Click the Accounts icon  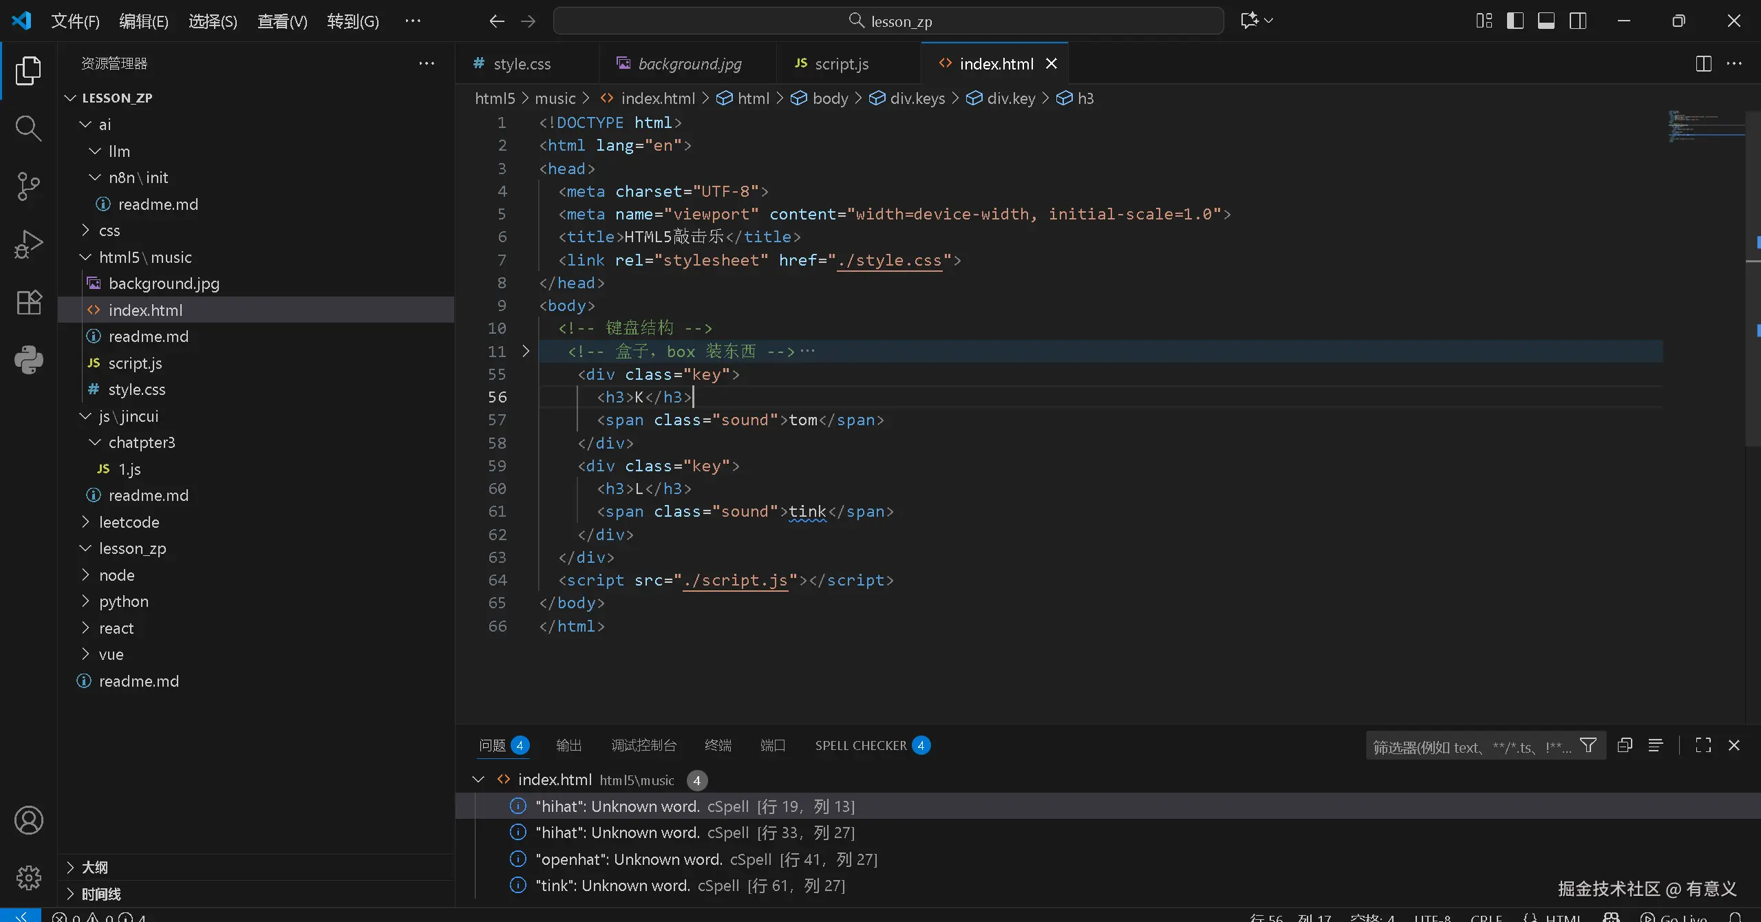[x=28, y=820]
